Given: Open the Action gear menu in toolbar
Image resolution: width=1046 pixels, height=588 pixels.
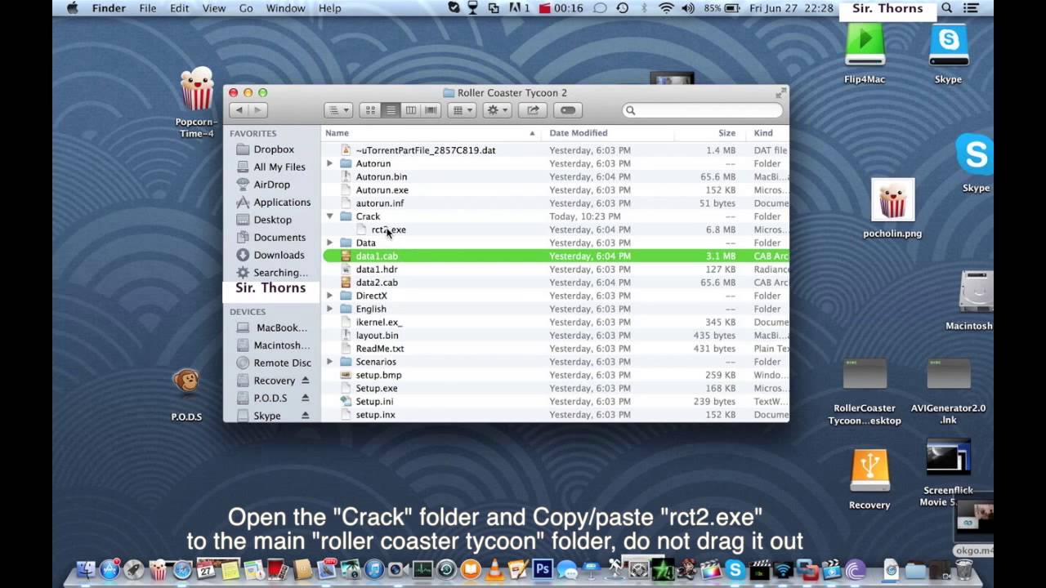Looking at the screenshot, I should [497, 110].
